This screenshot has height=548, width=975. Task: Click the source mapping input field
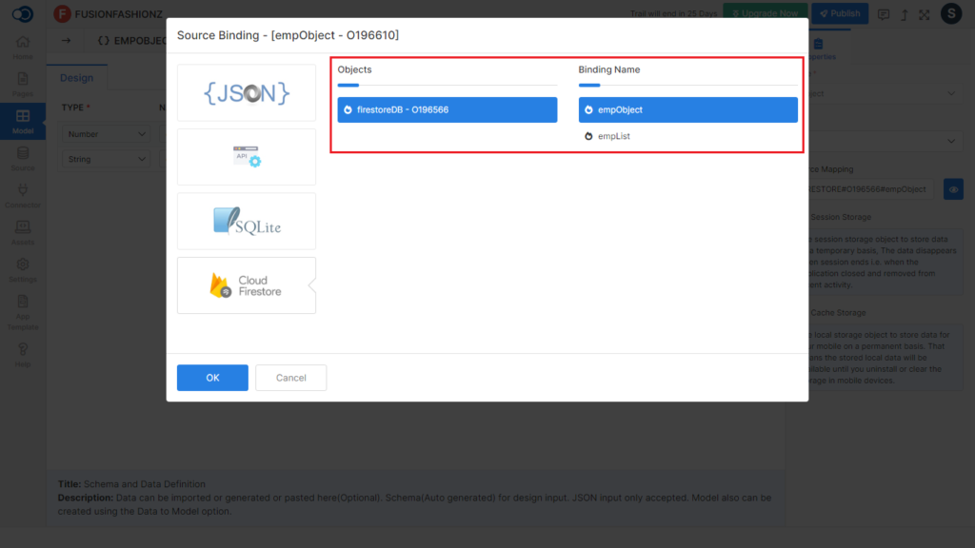tap(870, 189)
